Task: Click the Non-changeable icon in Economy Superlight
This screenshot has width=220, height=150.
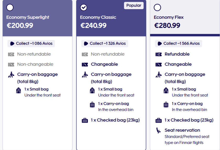Action: click(11, 64)
